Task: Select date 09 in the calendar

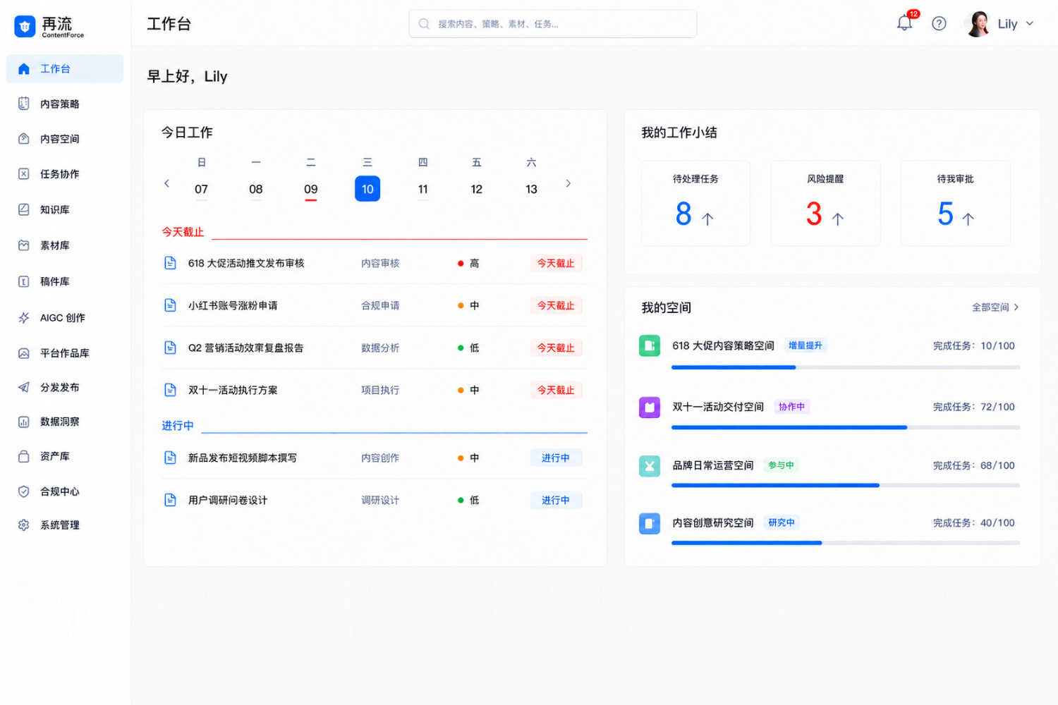Action: [x=311, y=189]
